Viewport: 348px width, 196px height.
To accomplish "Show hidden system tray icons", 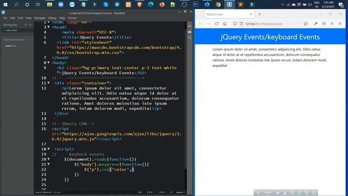I will (283, 4).
